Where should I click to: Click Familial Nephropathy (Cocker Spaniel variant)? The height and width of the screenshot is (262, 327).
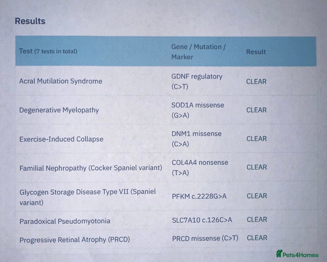(x=91, y=168)
